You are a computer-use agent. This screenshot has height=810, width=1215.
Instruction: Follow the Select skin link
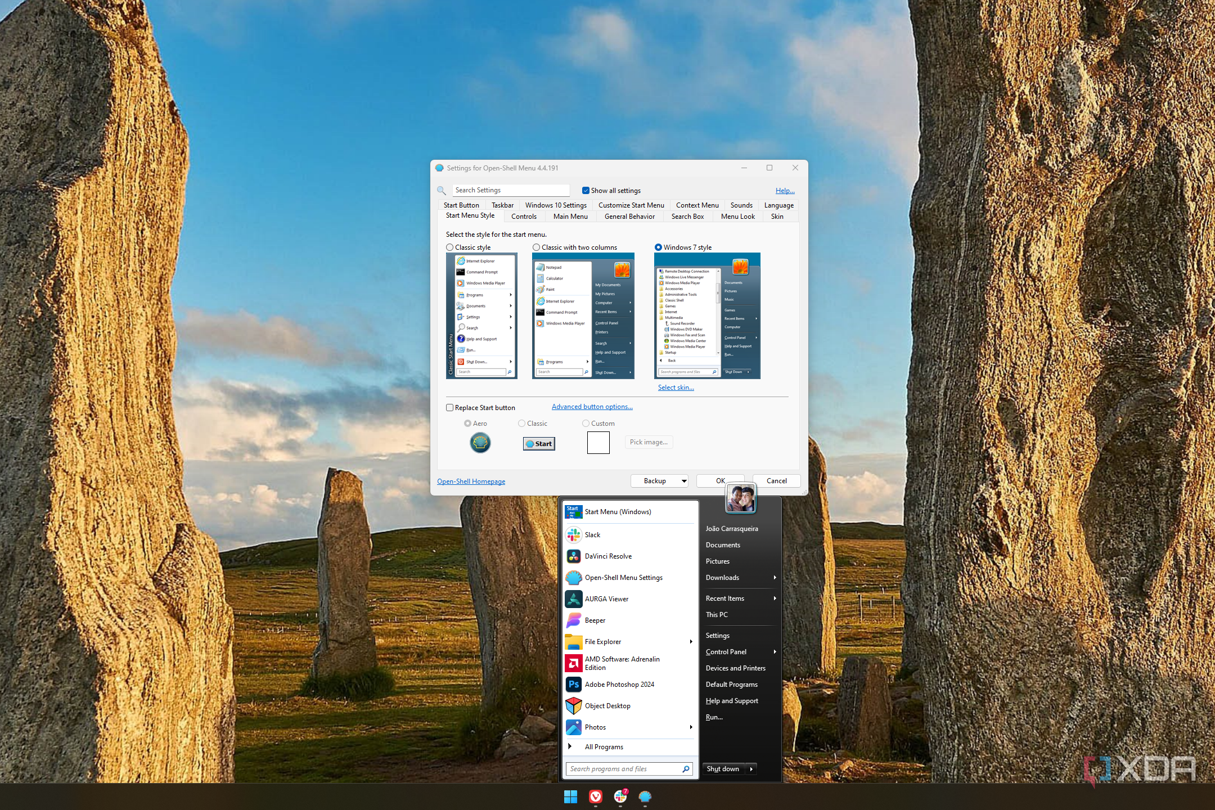point(676,387)
